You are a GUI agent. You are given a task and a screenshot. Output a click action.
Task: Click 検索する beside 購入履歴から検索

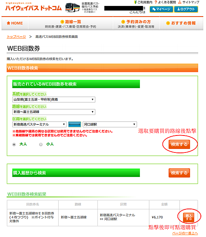(x=179, y=173)
